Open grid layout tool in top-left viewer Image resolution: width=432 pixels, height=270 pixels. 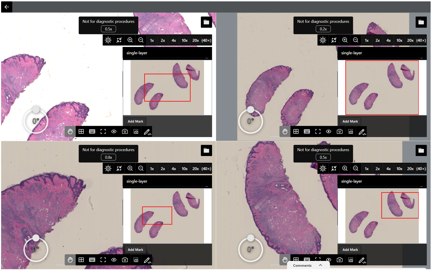(x=81, y=132)
